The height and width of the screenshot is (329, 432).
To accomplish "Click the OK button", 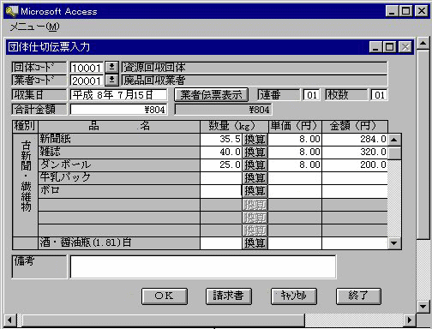I will click(165, 296).
